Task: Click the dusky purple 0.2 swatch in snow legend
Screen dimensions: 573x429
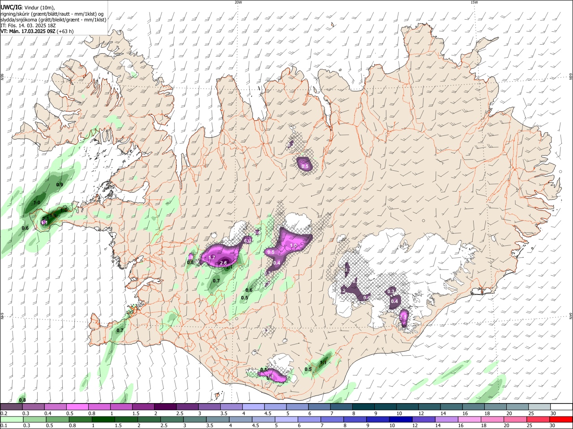Action: coord(11,407)
